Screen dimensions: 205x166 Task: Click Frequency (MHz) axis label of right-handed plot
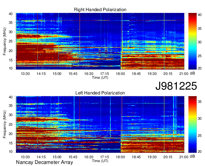click(5, 41)
